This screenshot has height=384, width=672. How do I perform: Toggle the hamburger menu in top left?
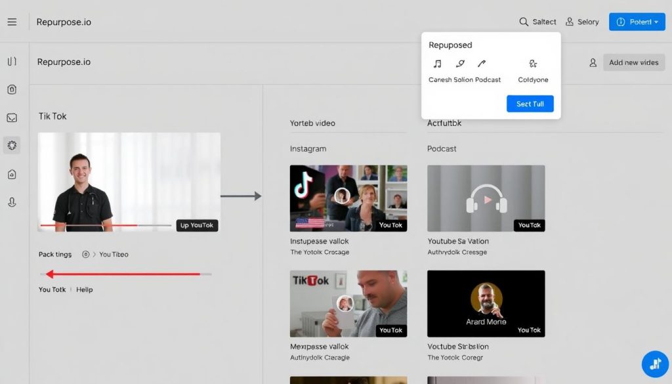12,21
